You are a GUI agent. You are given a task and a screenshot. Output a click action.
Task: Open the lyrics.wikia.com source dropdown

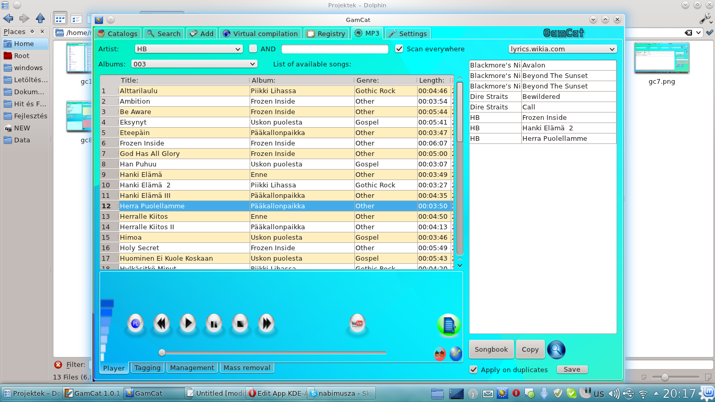tap(563, 49)
